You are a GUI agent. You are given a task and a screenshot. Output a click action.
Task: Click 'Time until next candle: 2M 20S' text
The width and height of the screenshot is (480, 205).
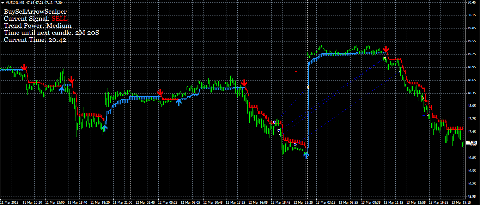pos(51,33)
